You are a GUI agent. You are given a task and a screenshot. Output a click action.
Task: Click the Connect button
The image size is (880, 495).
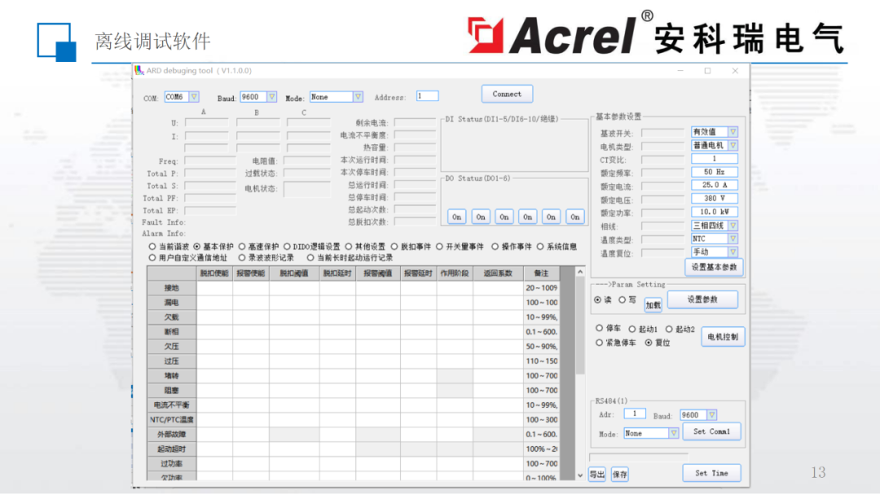coord(506,94)
